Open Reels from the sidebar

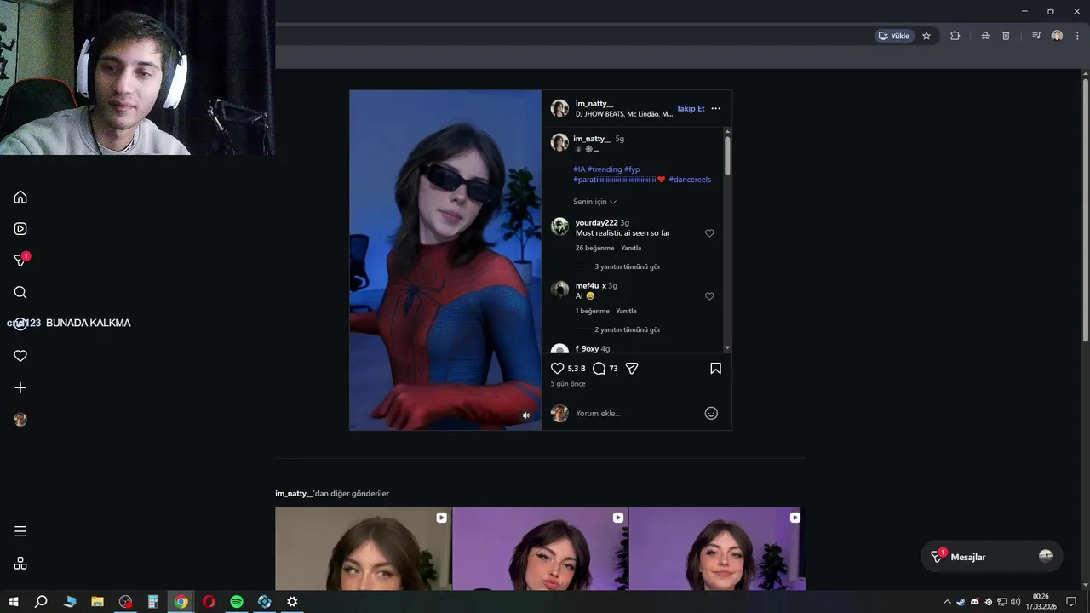20,229
